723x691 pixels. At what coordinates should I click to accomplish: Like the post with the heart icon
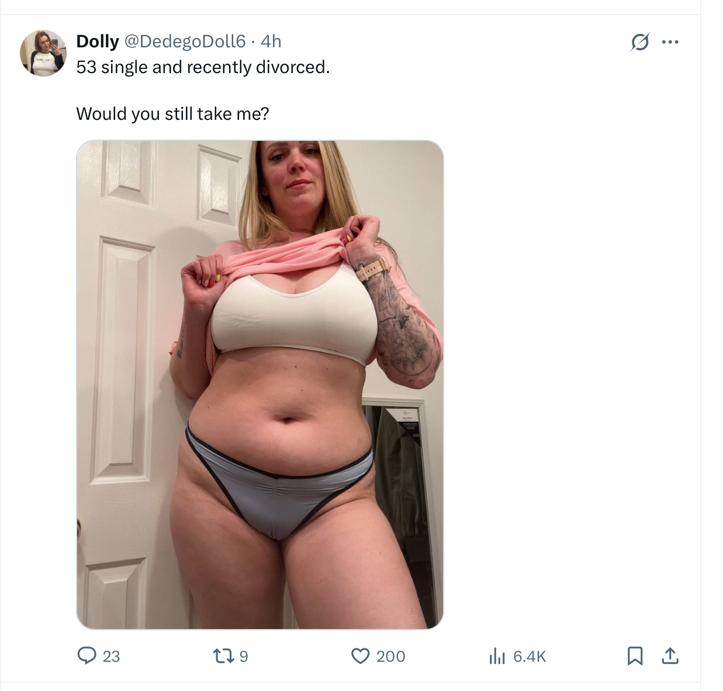[360, 656]
